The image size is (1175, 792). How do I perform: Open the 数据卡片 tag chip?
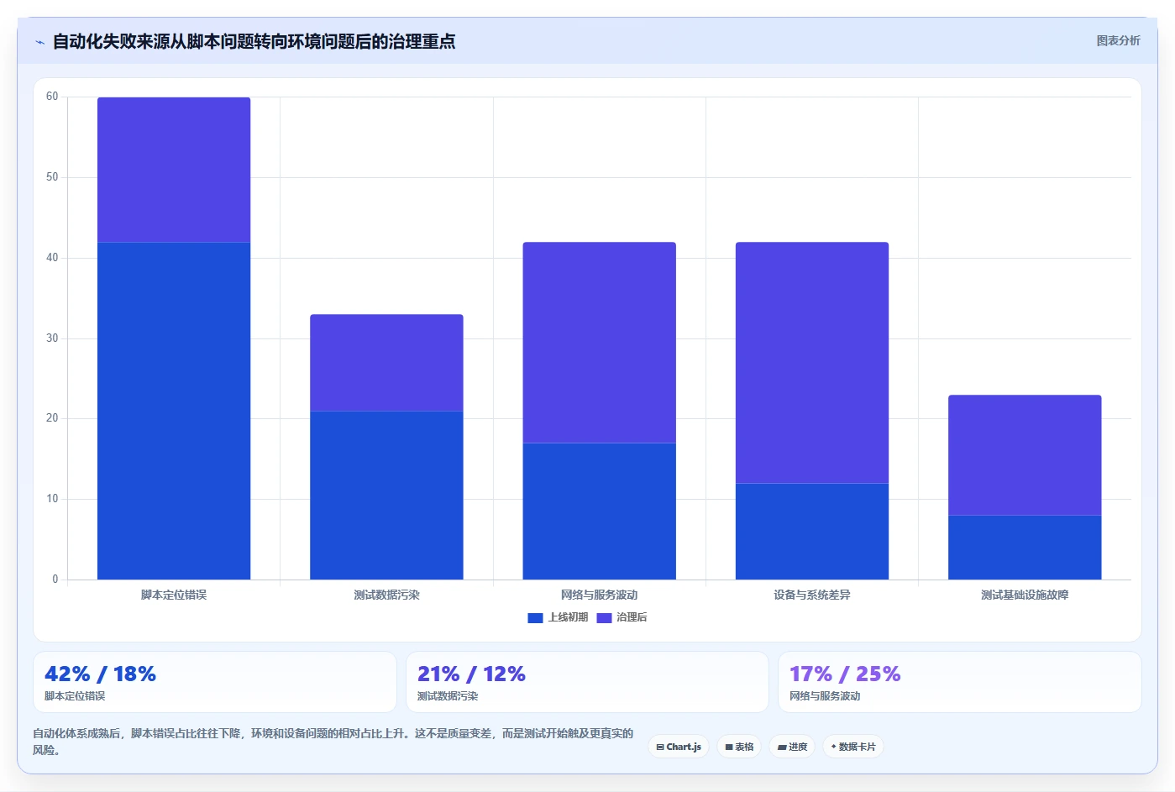[x=853, y=747]
